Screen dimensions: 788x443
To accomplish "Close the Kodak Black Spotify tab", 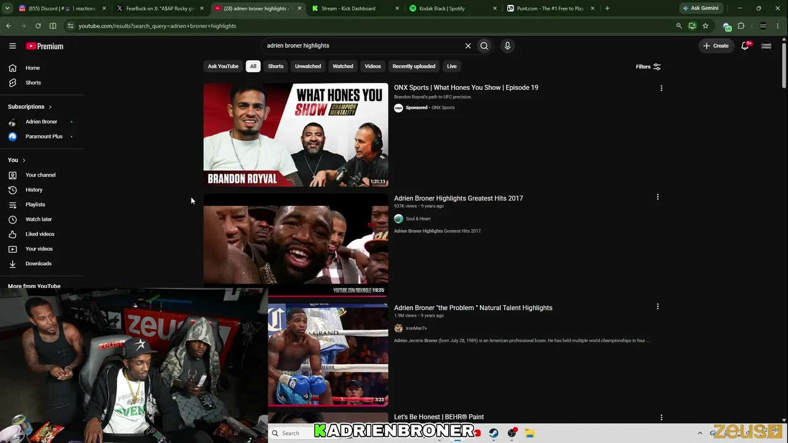I will tap(494, 9).
